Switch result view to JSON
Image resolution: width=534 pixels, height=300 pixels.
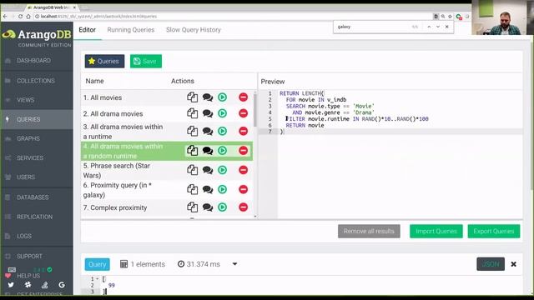(x=491, y=264)
